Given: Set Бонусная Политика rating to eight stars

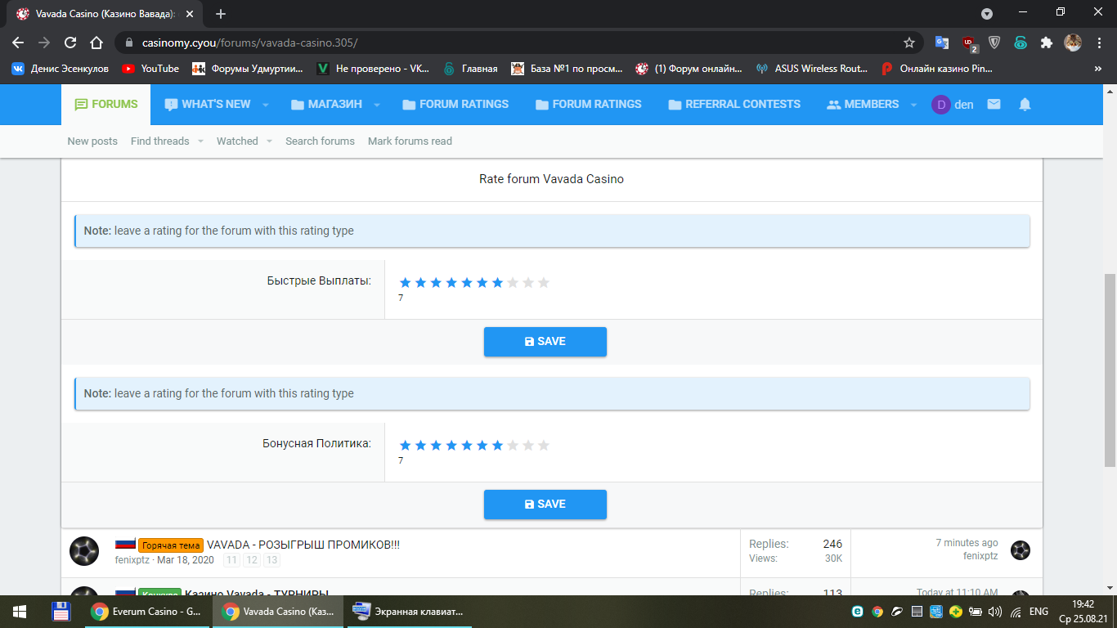Looking at the screenshot, I should click(x=513, y=445).
